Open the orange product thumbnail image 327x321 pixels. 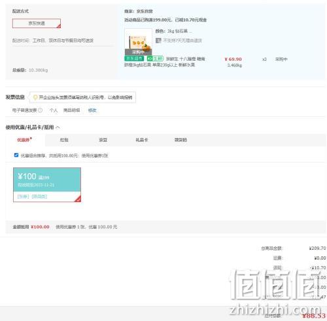[x=138, y=41]
